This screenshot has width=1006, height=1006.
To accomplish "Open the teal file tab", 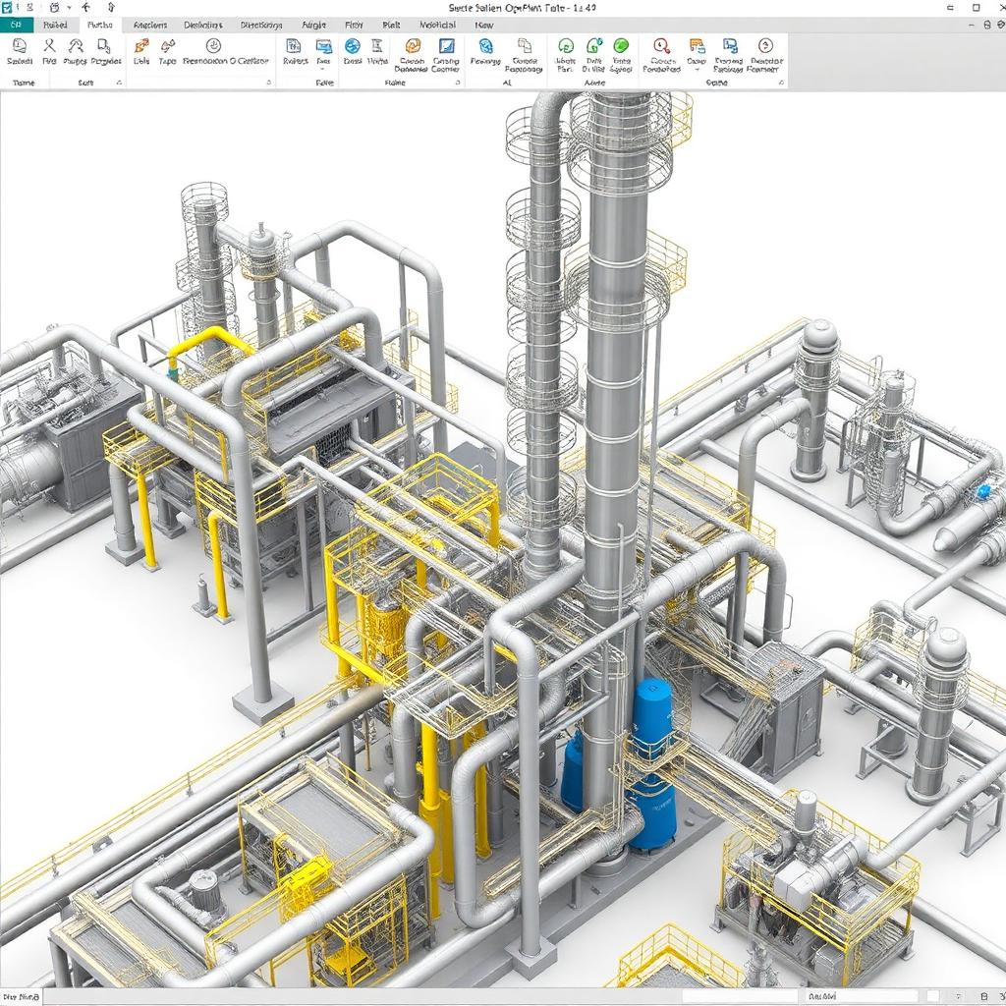I will [16, 25].
